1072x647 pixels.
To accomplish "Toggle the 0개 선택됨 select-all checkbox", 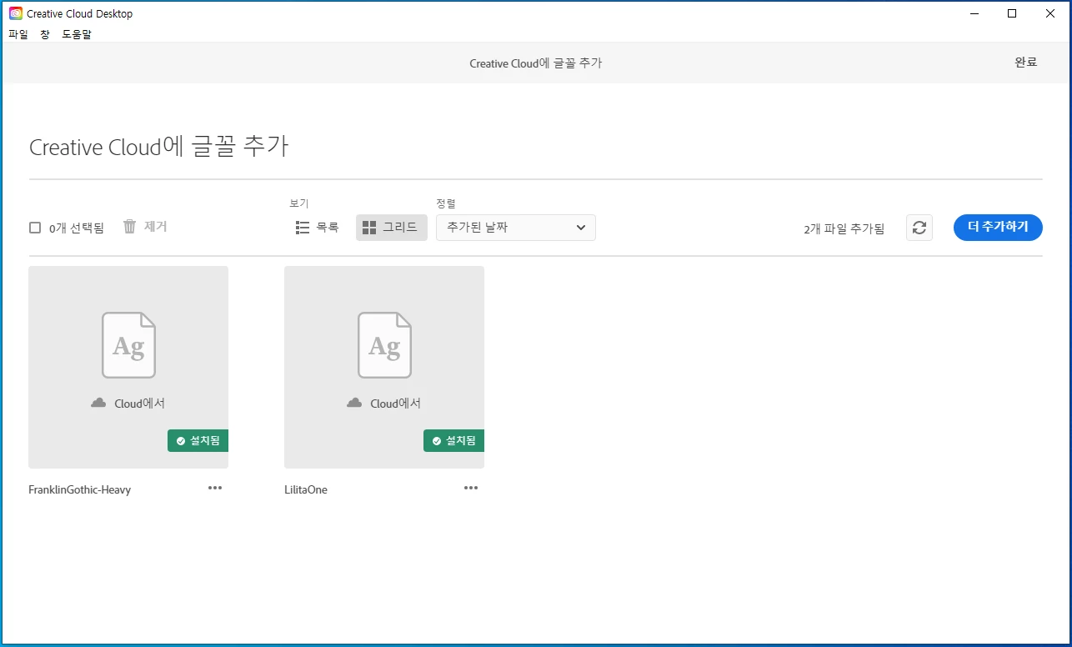I will click(x=35, y=228).
